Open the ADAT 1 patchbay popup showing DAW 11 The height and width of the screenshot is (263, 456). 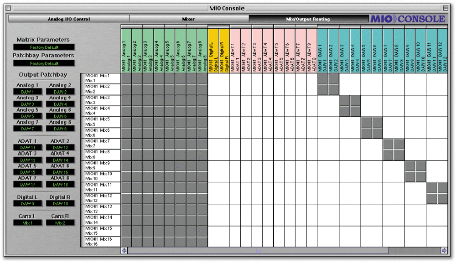coord(28,148)
